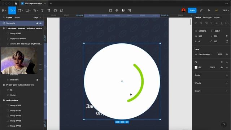
Task: Open the Frame tool dropdown arrow
Action: coord(22,10)
